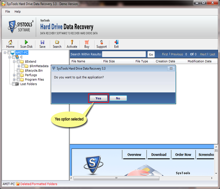Tick the $RmMetadata folder checkbox

point(23,66)
